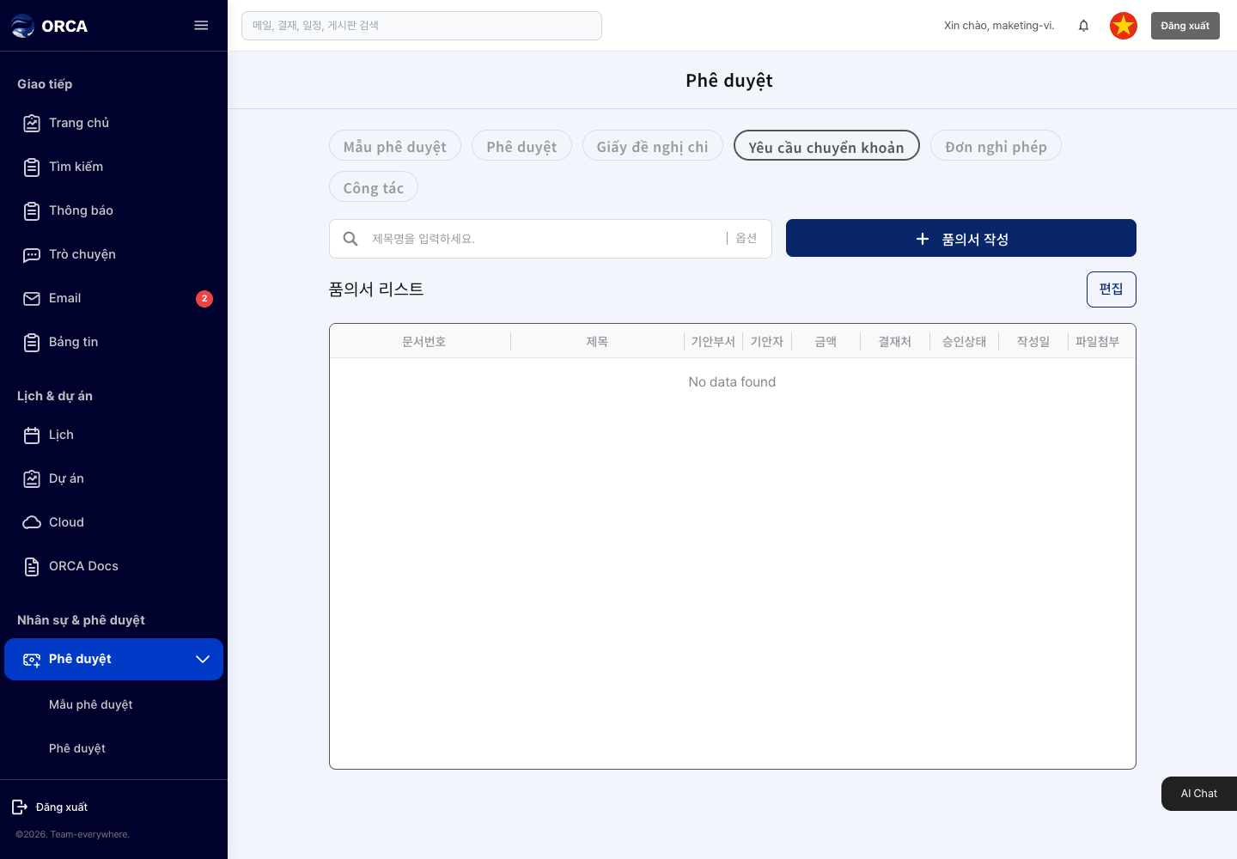Click the Dự án project icon
The image size is (1237, 859).
(x=32, y=479)
